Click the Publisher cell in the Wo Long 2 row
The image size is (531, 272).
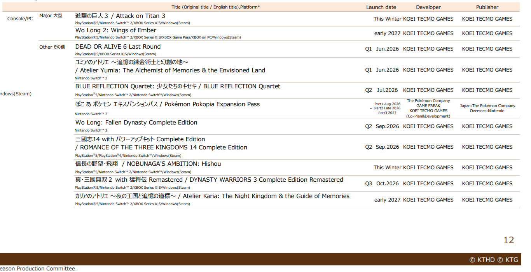tap(487, 33)
